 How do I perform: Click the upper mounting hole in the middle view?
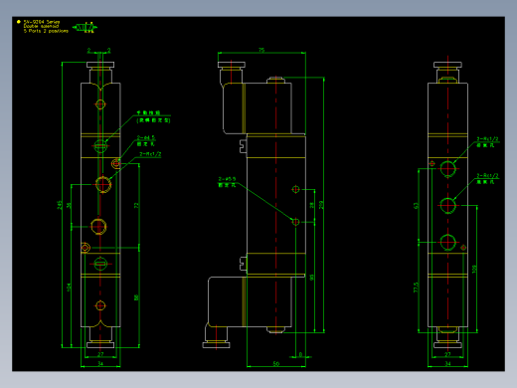tap(295, 189)
